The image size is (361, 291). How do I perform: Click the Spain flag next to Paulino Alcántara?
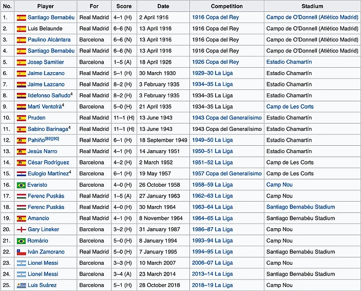21,40
